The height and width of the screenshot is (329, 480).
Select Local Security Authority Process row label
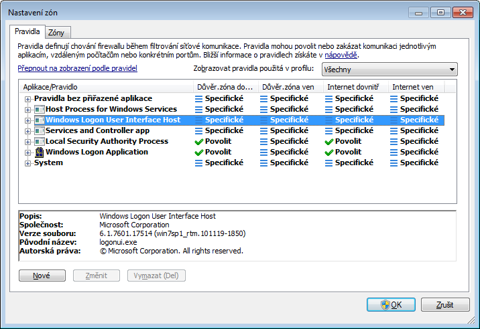[107, 141]
